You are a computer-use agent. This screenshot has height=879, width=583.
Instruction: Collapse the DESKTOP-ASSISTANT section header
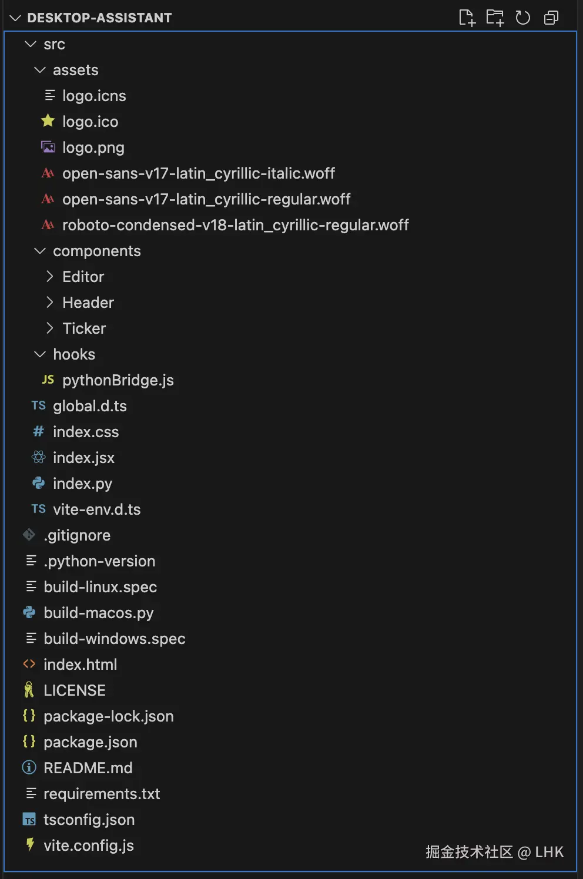click(x=16, y=18)
